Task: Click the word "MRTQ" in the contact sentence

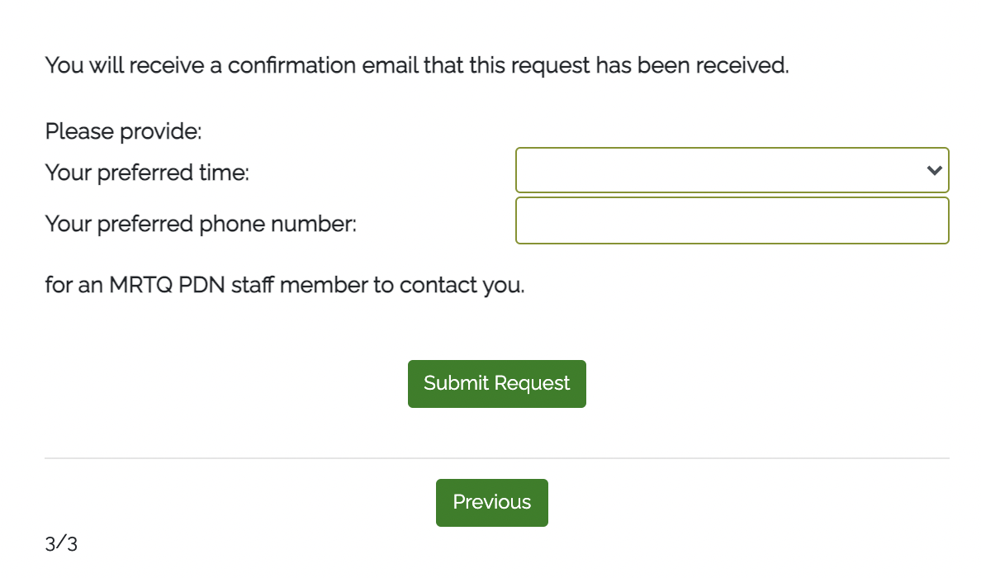Action: (x=139, y=286)
